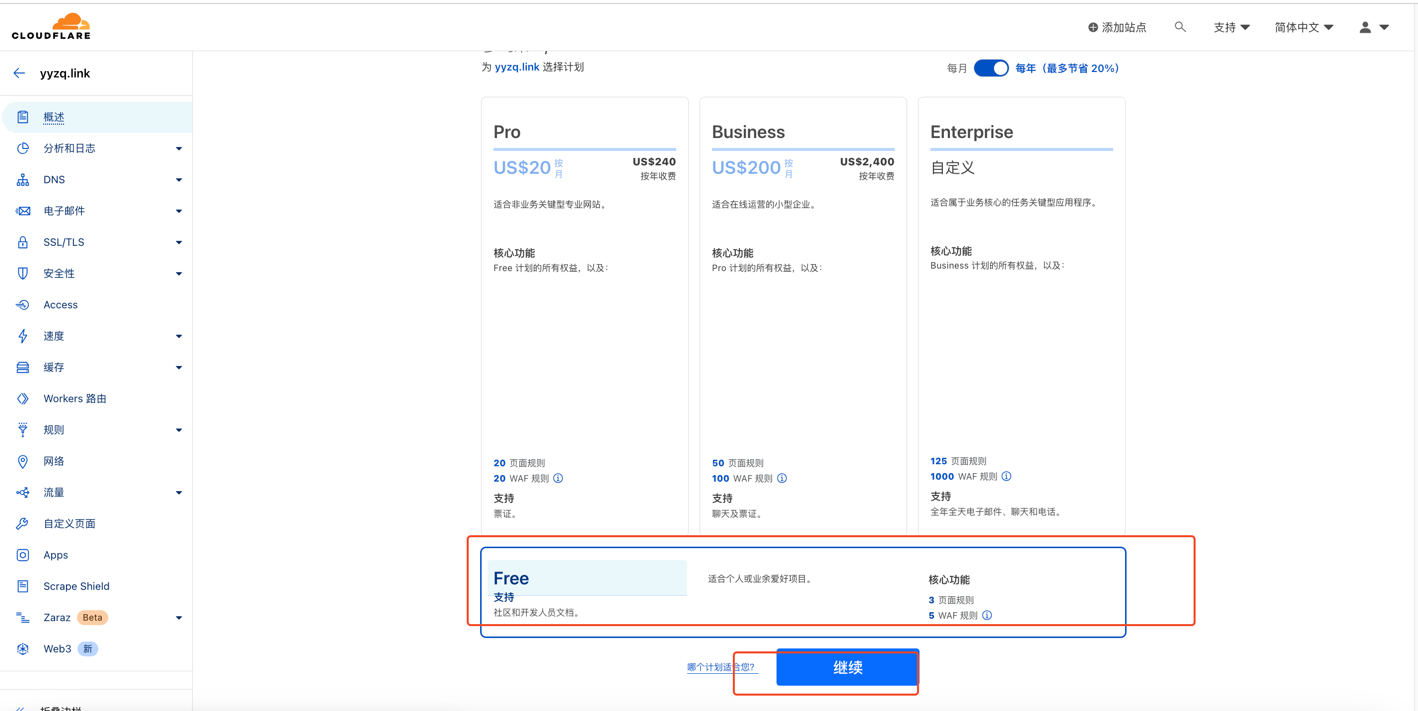
Task: Click the 添加站点 link
Action: click(x=1117, y=27)
